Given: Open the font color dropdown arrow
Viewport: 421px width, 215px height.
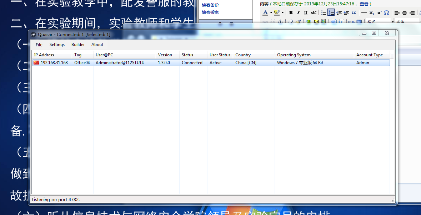Looking at the screenshot, I should (271, 12).
